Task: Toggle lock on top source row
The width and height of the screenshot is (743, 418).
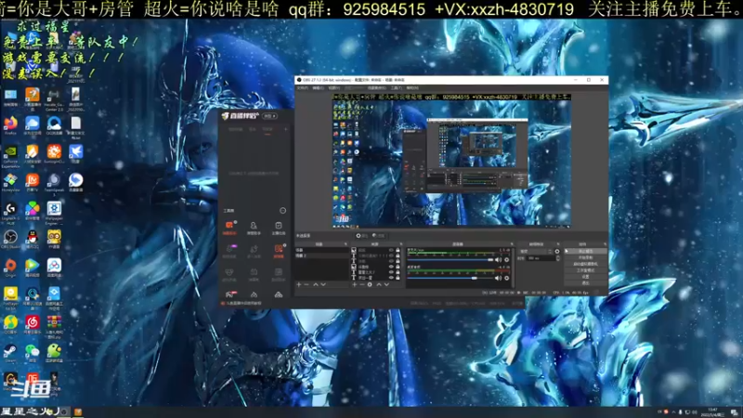Action: pos(398,250)
